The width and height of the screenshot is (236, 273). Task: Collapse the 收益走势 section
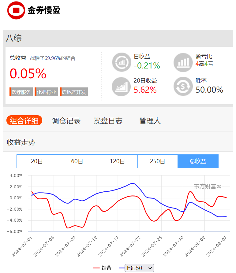pyautogui.click(x=21, y=142)
